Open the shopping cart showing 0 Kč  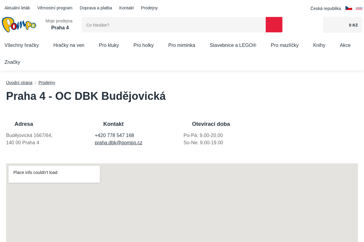[343, 25]
